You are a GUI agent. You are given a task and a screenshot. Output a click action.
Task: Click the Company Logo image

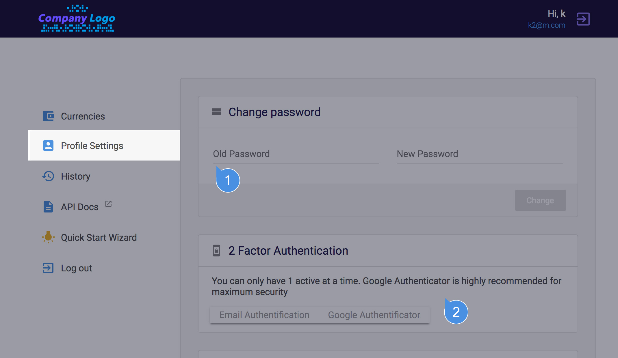(x=77, y=18)
